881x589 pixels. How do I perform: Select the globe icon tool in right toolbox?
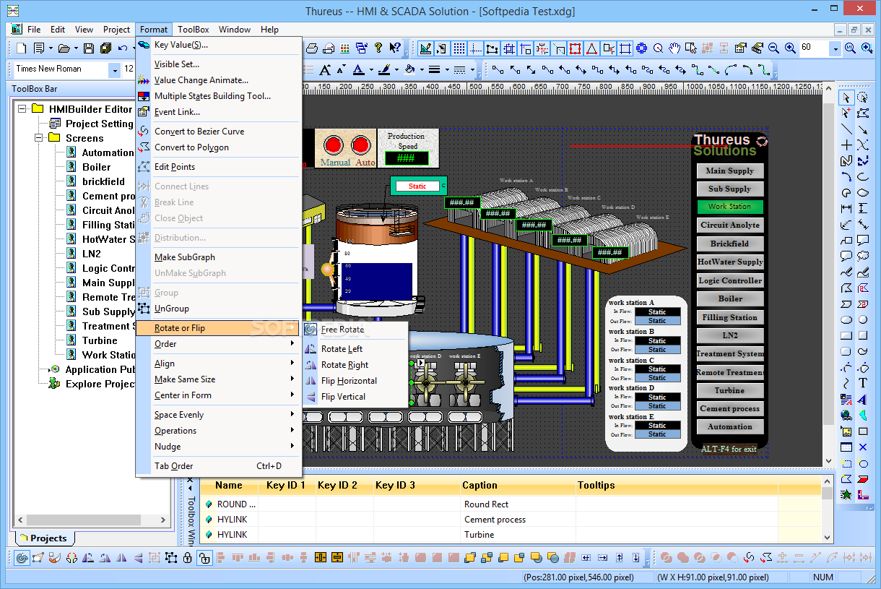click(846, 415)
